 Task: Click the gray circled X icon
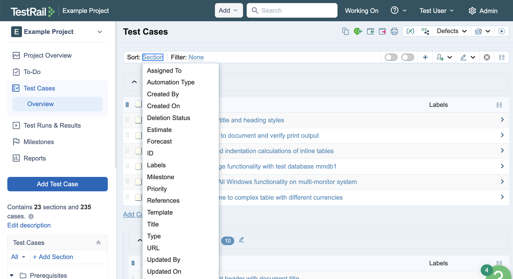pyautogui.click(x=487, y=57)
